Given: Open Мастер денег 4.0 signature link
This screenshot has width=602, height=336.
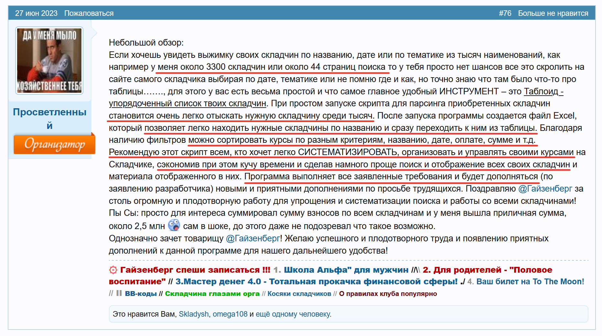Looking at the screenshot, I should (x=317, y=281).
